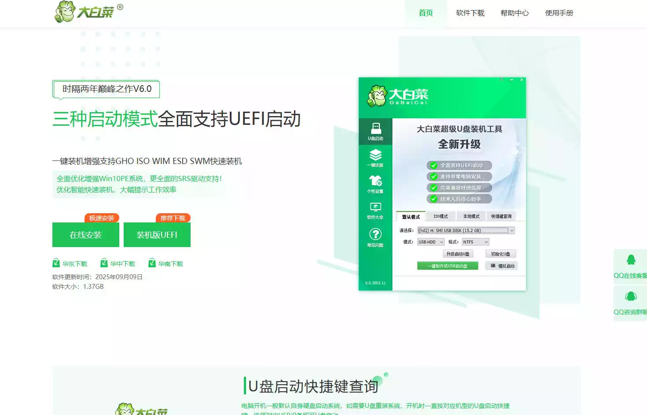Select 一键还原 icon in the app sidebar
Screen dimensions: 647x415
375,158
